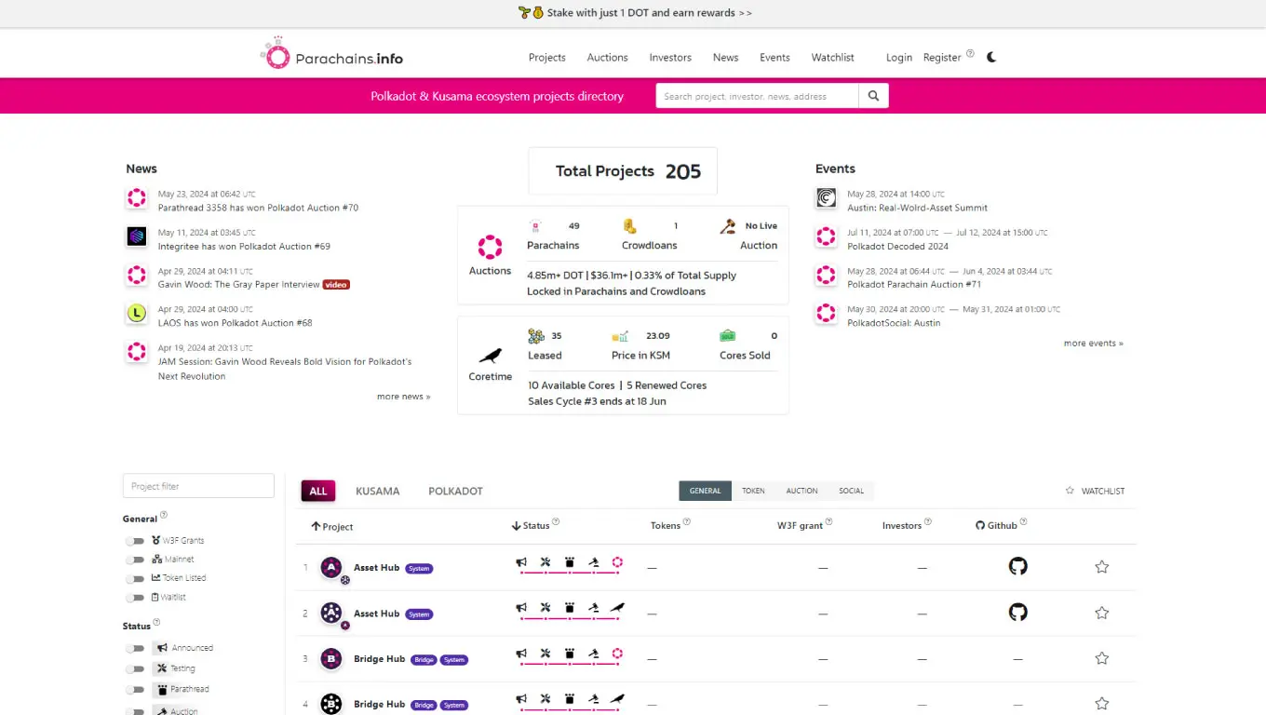The width and height of the screenshot is (1266, 715).
Task: Star the first Asset Hub project
Action: (x=1102, y=567)
